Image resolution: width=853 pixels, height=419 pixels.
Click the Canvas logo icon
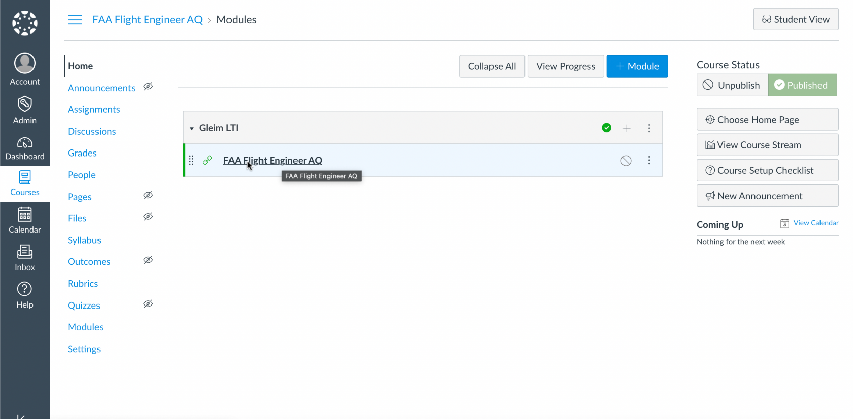click(25, 23)
